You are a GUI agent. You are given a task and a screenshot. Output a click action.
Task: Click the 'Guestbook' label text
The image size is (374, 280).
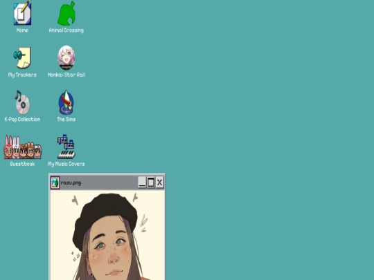pyautogui.click(x=22, y=164)
